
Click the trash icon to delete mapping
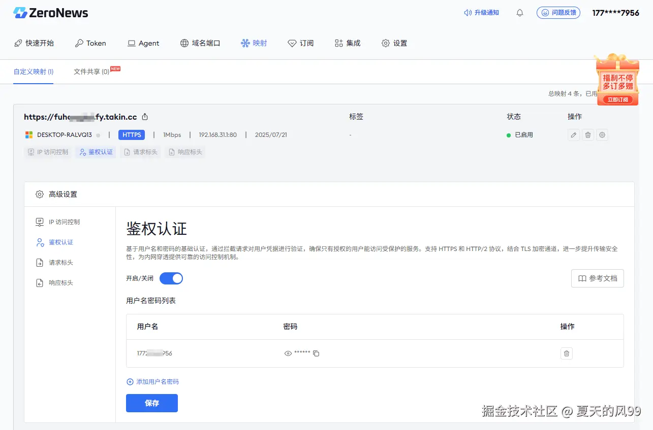(588, 135)
